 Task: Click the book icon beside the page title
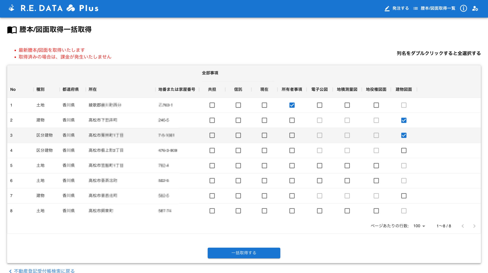12,30
